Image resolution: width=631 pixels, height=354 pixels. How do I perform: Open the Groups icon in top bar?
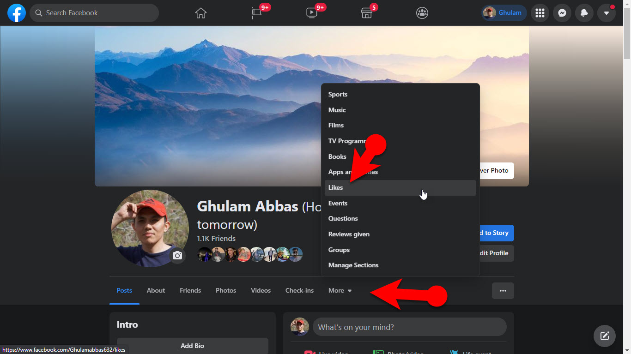422,13
